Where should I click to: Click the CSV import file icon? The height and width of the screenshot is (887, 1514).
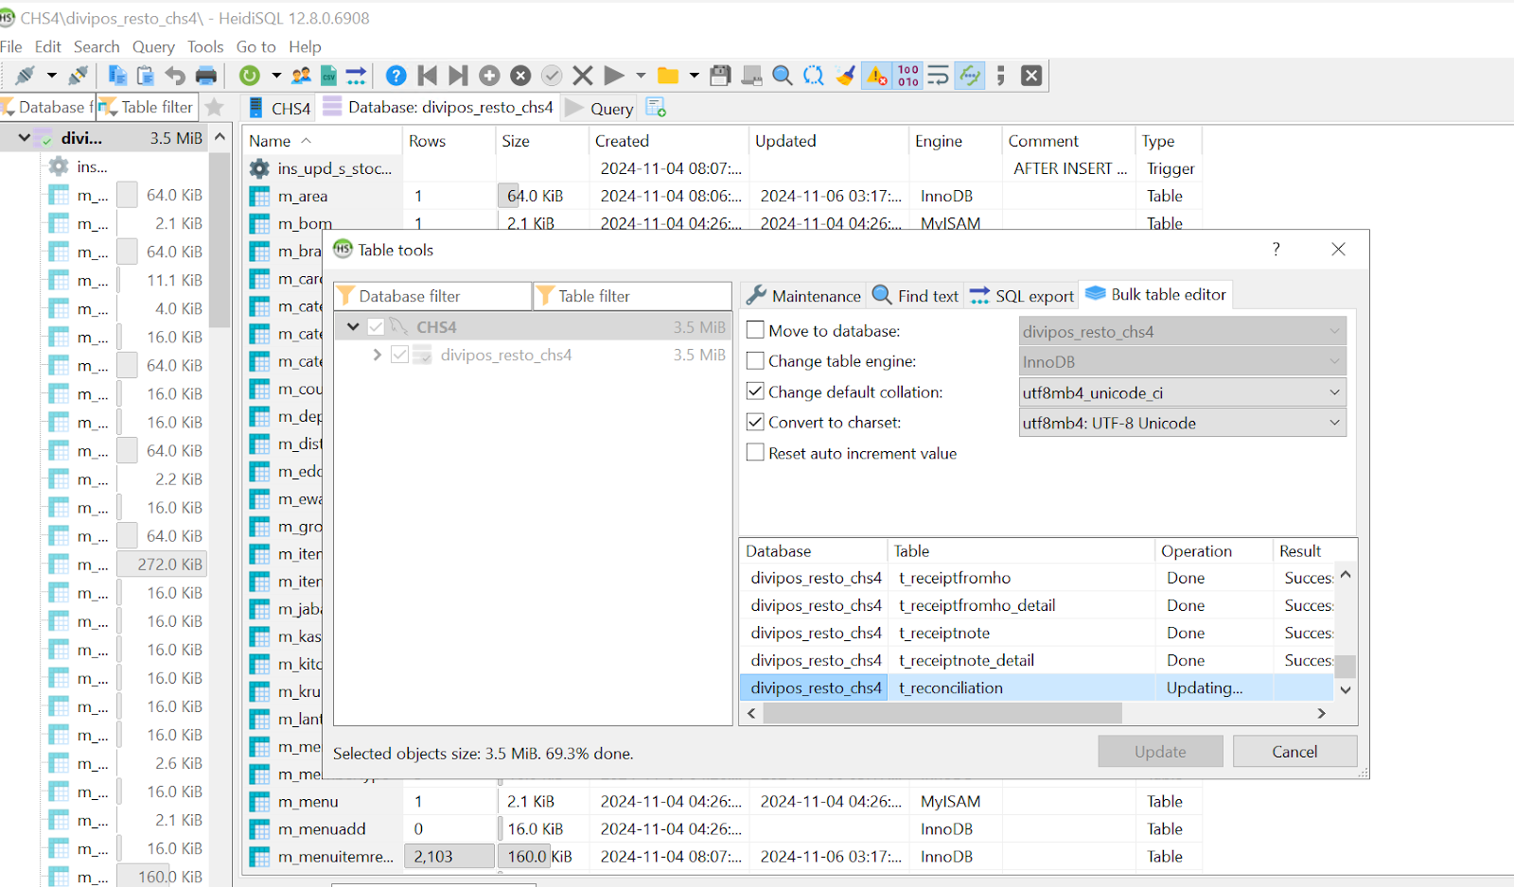click(x=328, y=76)
